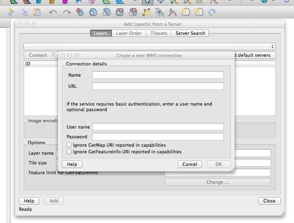
Task: Click Close in Add Layer(s) window
Action: [269, 201]
